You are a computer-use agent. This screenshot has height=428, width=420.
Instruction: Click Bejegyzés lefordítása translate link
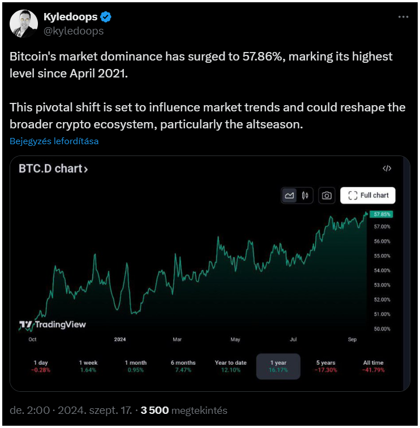click(54, 141)
